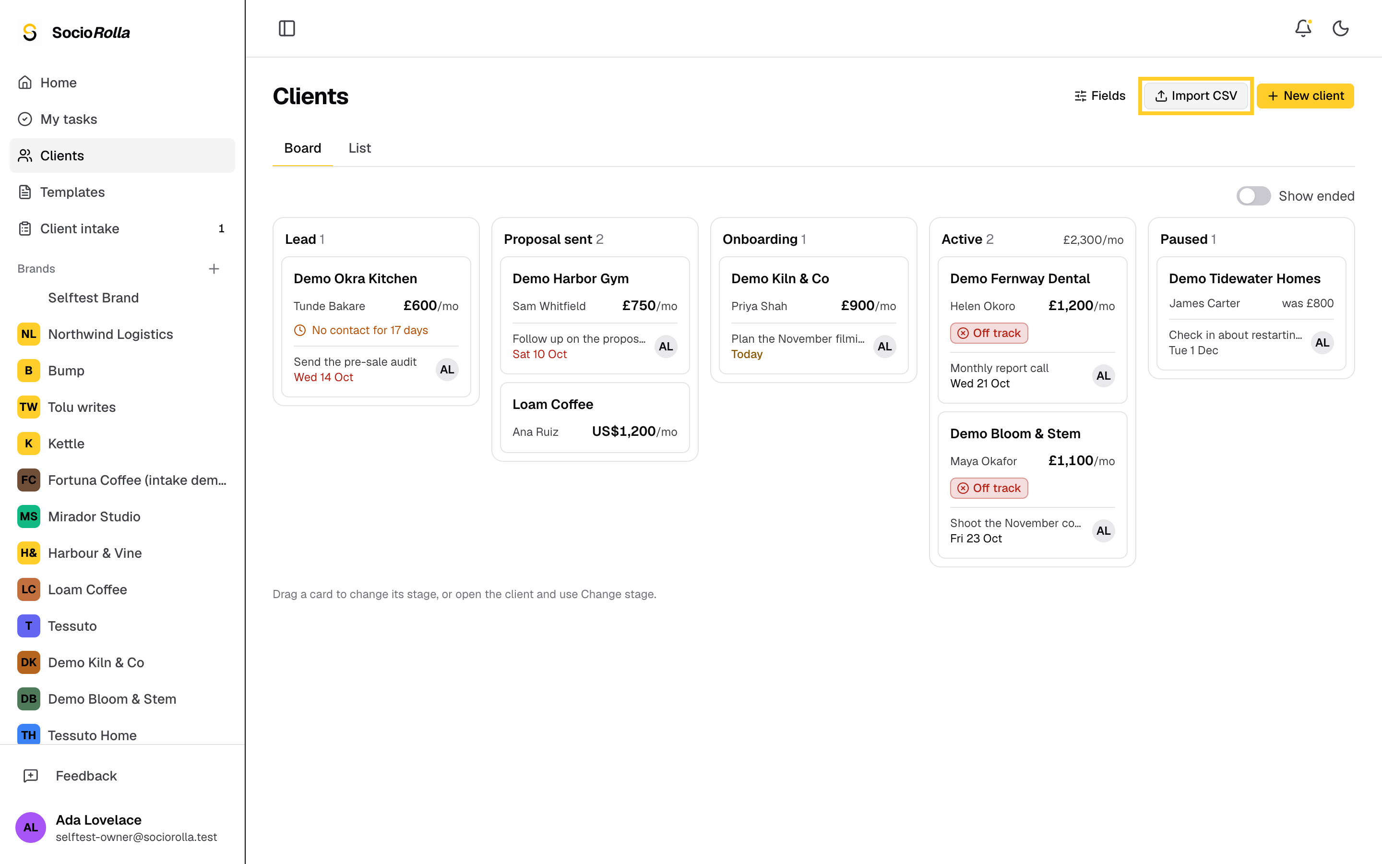Open Northwind Logistics brand avatar

29,334
